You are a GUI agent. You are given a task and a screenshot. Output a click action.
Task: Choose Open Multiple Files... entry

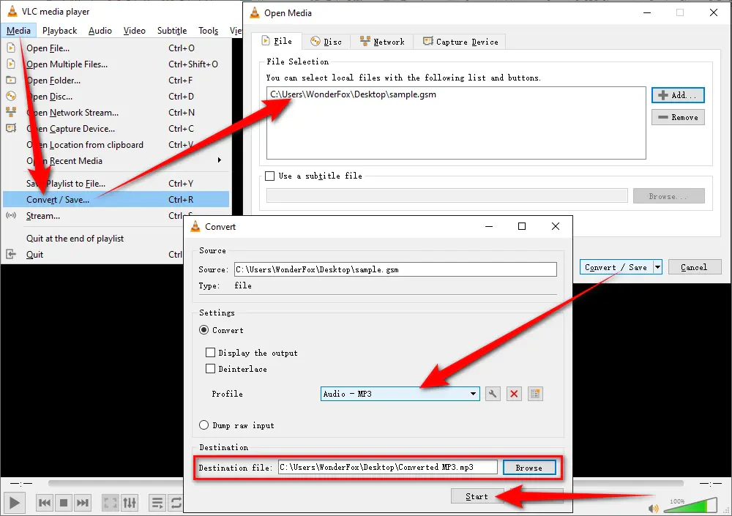(116, 64)
